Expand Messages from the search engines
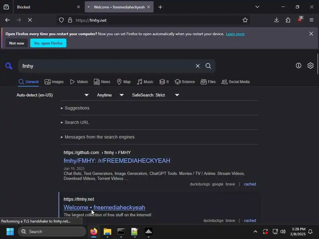Image resolution: width=319 pixels, height=239 pixels. tap(98, 137)
